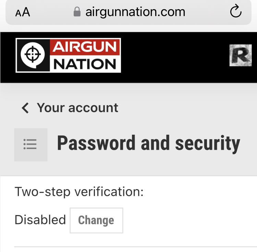Screen dimensions: 257x252
Task: Select the airgunnation.com address text
Action: (x=135, y=12)
